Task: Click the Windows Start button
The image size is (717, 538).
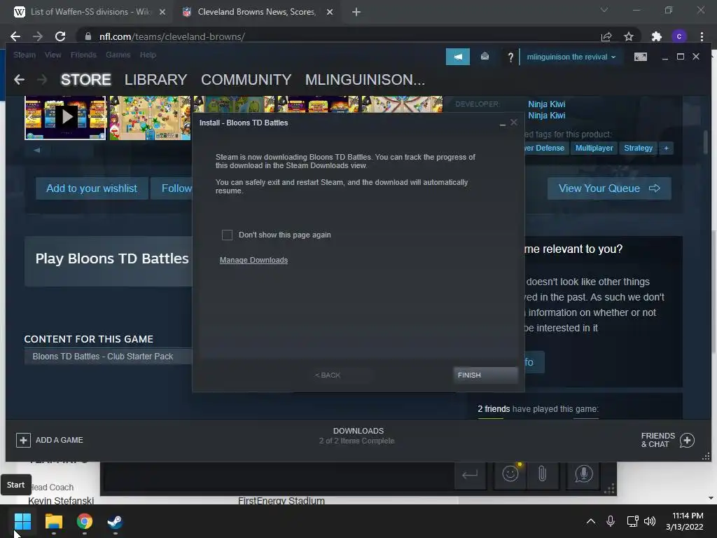Action: (22, 521)
